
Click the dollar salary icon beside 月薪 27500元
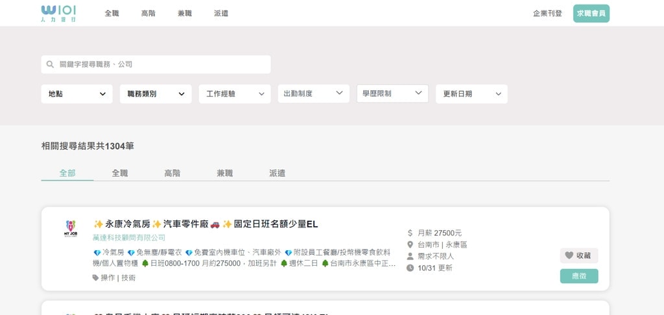click(410, 233)
